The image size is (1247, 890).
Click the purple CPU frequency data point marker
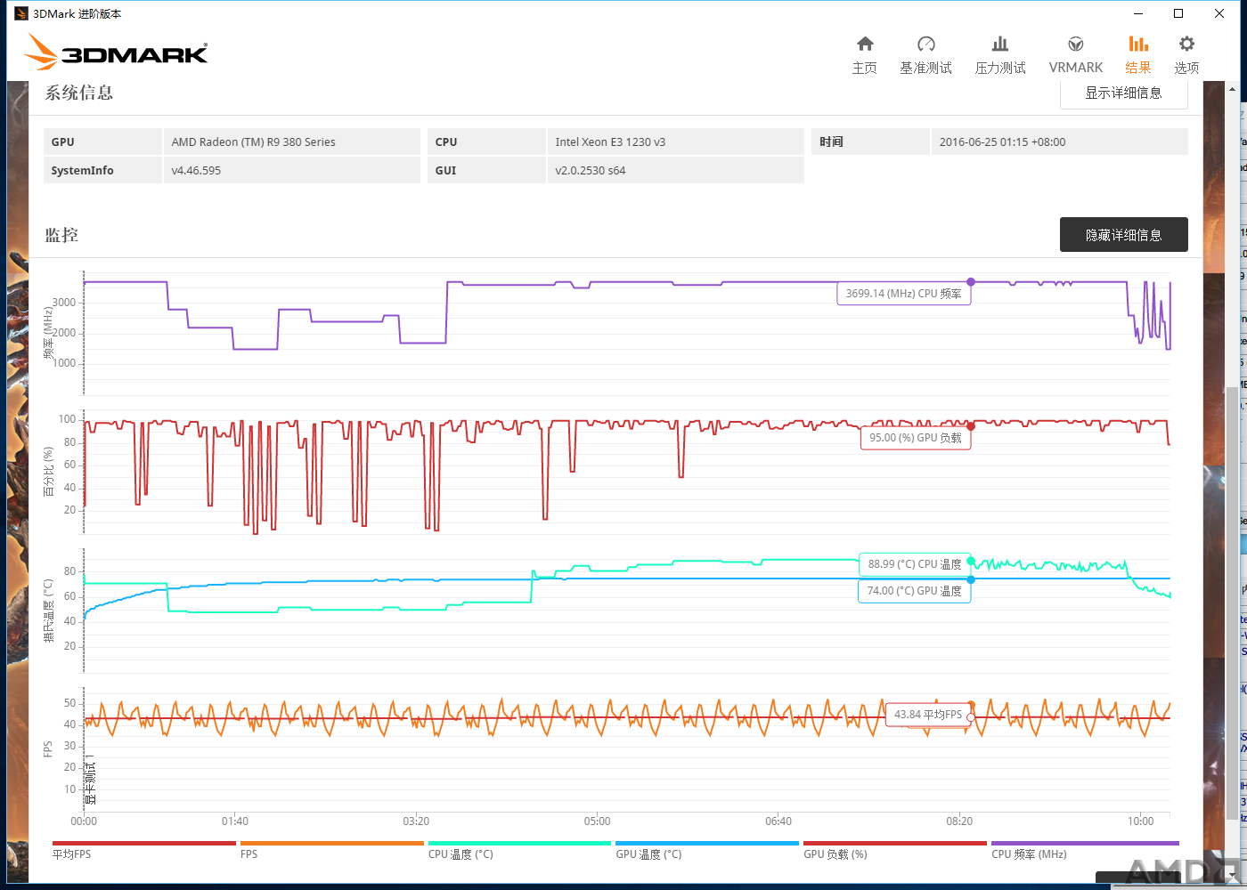coord(971,282)
